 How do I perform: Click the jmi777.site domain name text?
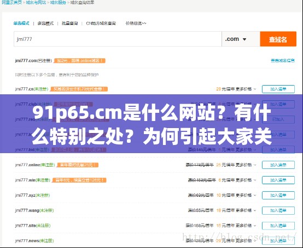point(25,226)
